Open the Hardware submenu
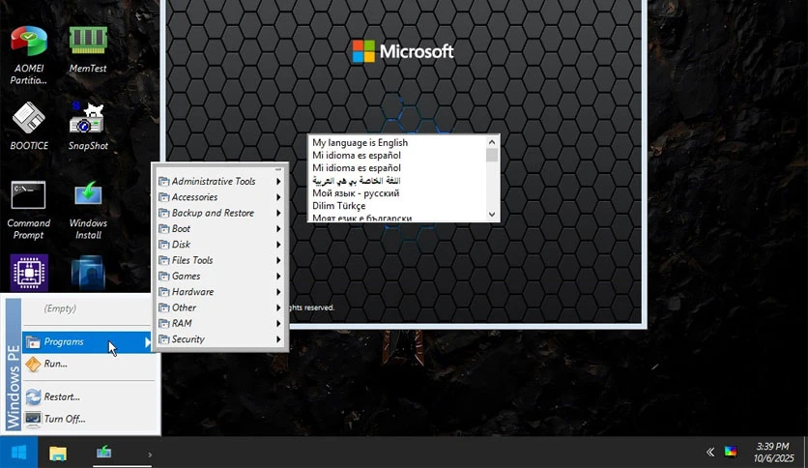 point(220,292)
